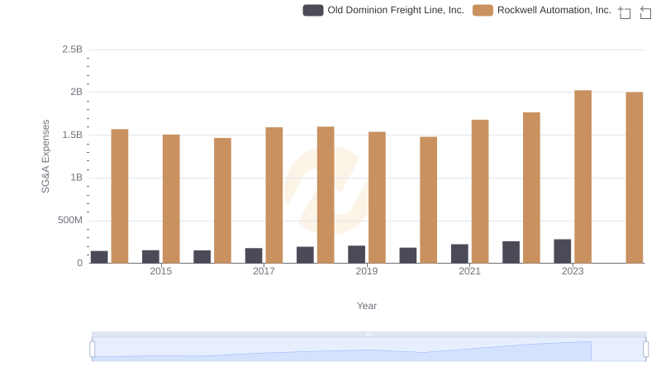Image resolution: width=661 pixels, height=381 pixels.
Task: Click the Rockwell bar for 2021
Action: (480, 192)
